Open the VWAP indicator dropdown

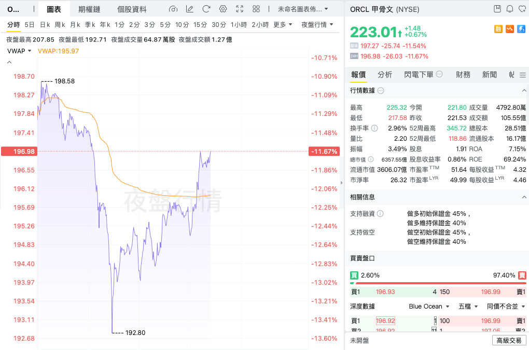(x=20, y=51)
